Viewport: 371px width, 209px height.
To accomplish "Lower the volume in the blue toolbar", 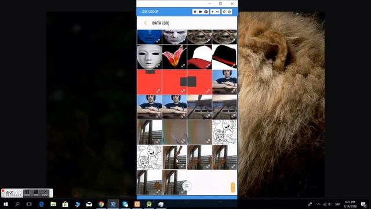I will click(213, 12).
